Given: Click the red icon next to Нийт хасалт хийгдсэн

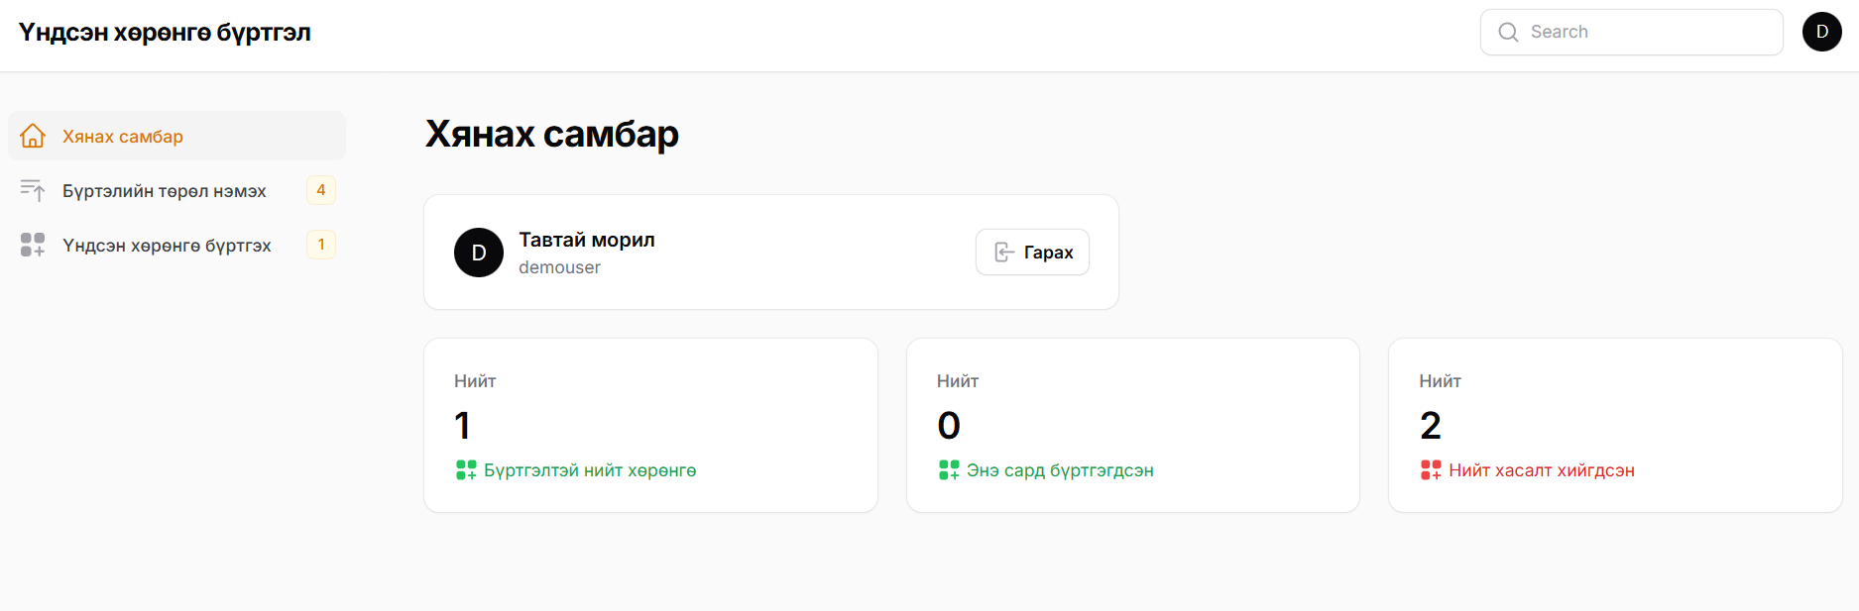Looking at the screenshot, I should point(1430,470).
